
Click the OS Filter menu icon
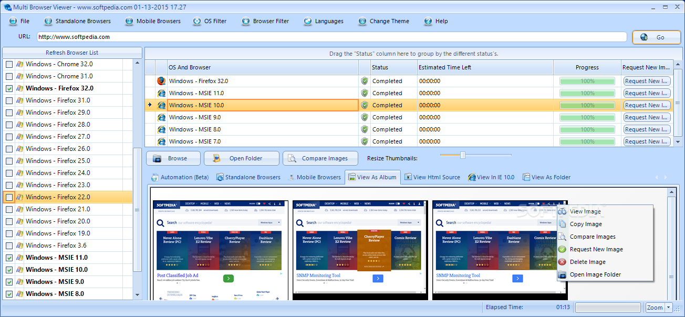point(197,22)
